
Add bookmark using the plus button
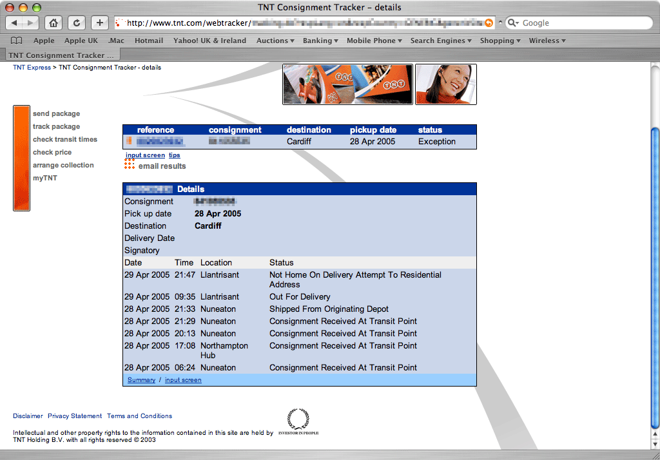(x=100, y=23)
